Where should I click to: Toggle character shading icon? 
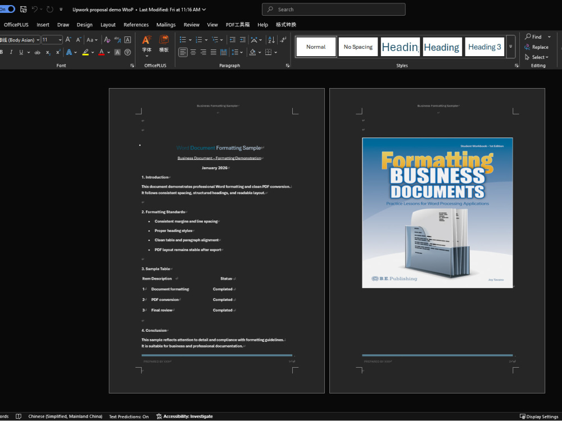point(117,52)
